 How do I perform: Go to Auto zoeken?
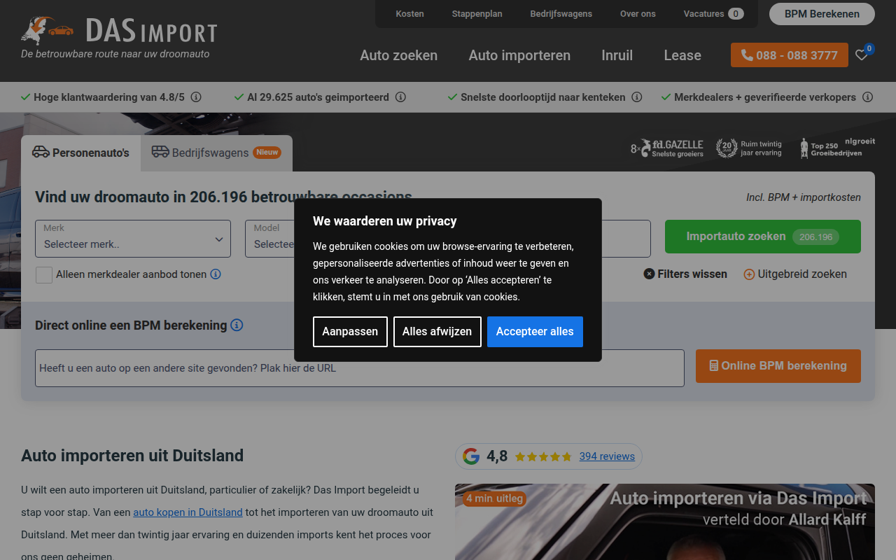click(x=398, y=55)
